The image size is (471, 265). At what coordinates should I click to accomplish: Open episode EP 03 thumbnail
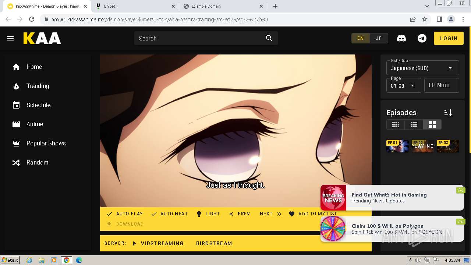448,146
